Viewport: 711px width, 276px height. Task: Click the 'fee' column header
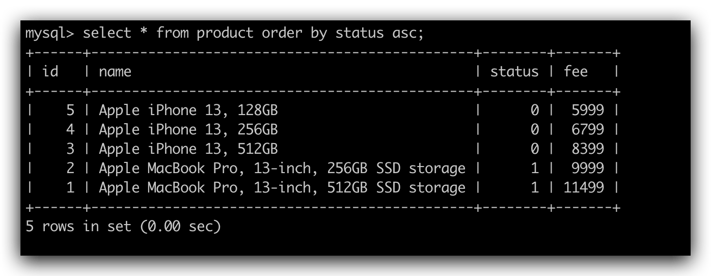coord(576,71)
